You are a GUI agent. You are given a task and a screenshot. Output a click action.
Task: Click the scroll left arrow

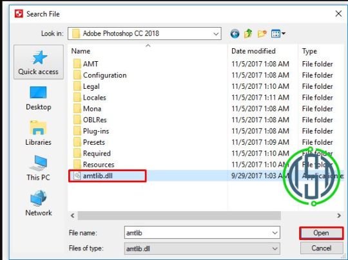coord(73,216)
